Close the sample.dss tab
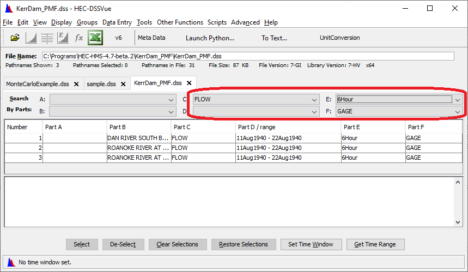Screen dimensions: 468x272 pyautogui.click(x=123, y=84)
